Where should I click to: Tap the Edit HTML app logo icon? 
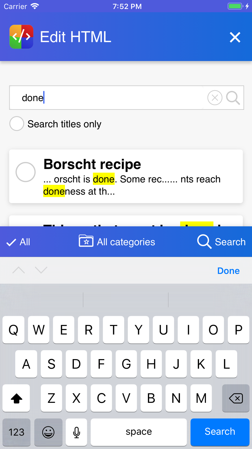coord(21,37)
